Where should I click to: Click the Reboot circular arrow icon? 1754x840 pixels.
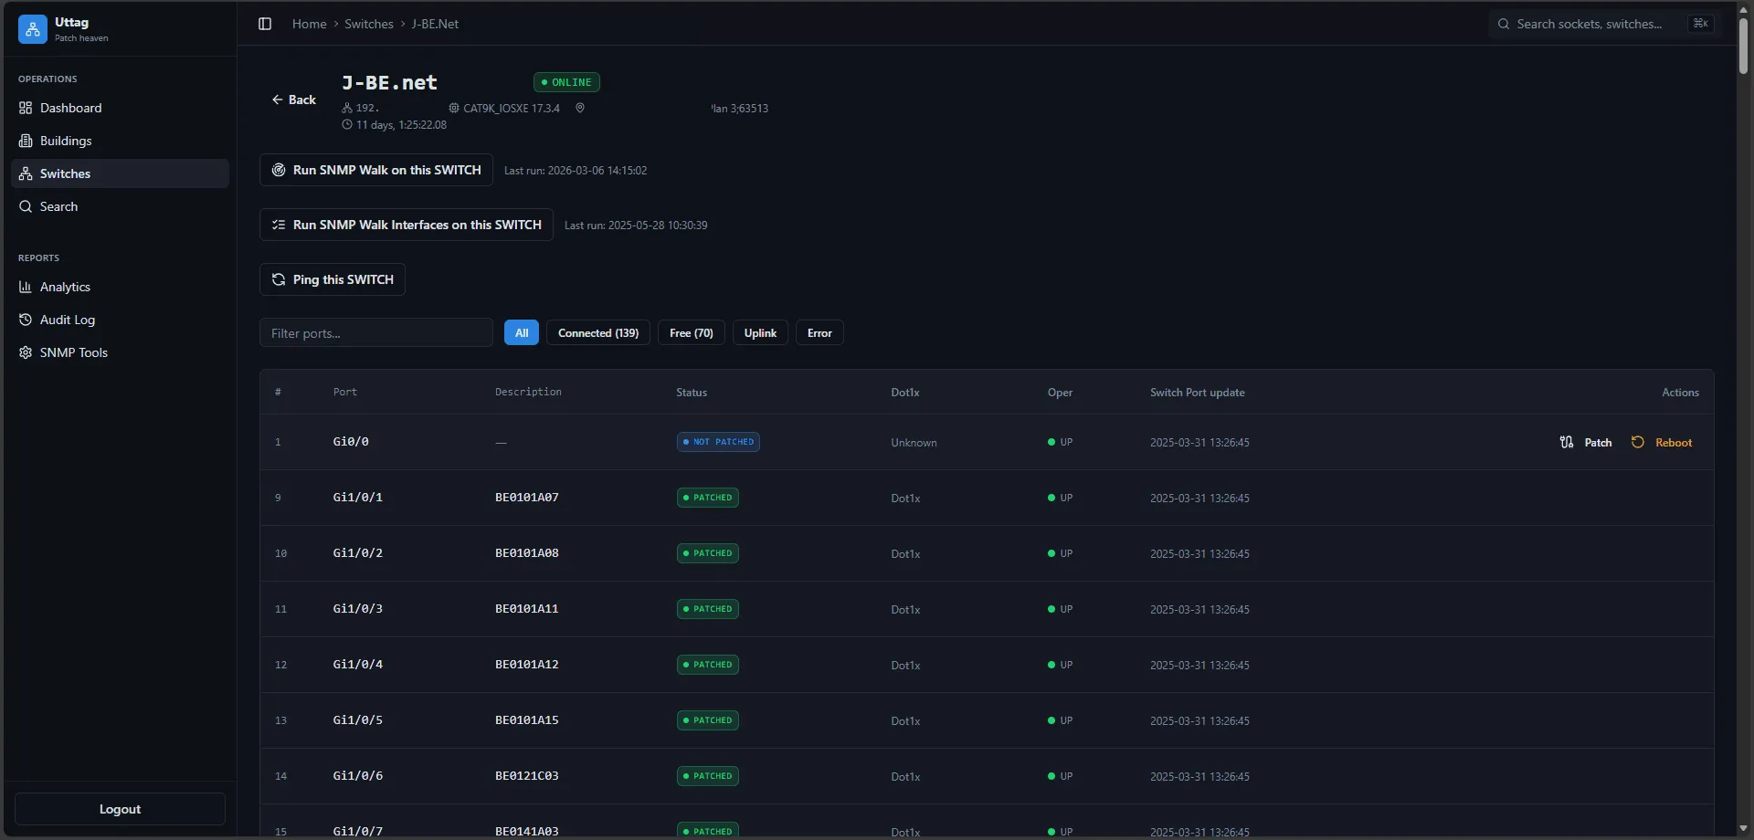point(1638,442)
